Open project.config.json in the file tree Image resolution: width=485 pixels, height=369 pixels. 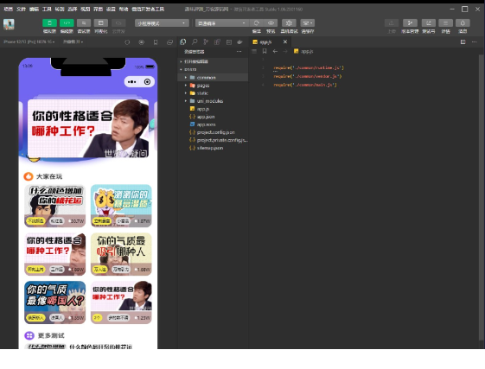[213, 132]
